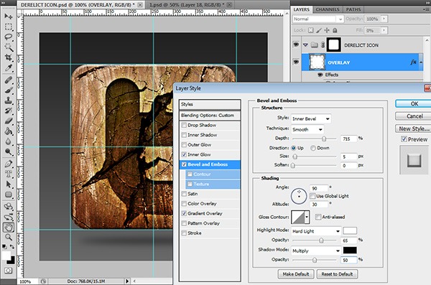
Task: Select the Eraser tool
Action: click(8, 121)
